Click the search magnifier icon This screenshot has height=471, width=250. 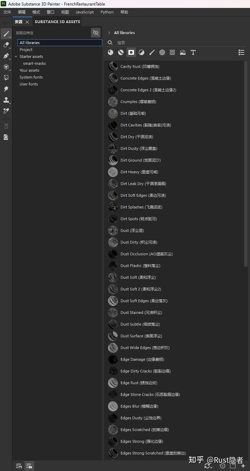110,43
